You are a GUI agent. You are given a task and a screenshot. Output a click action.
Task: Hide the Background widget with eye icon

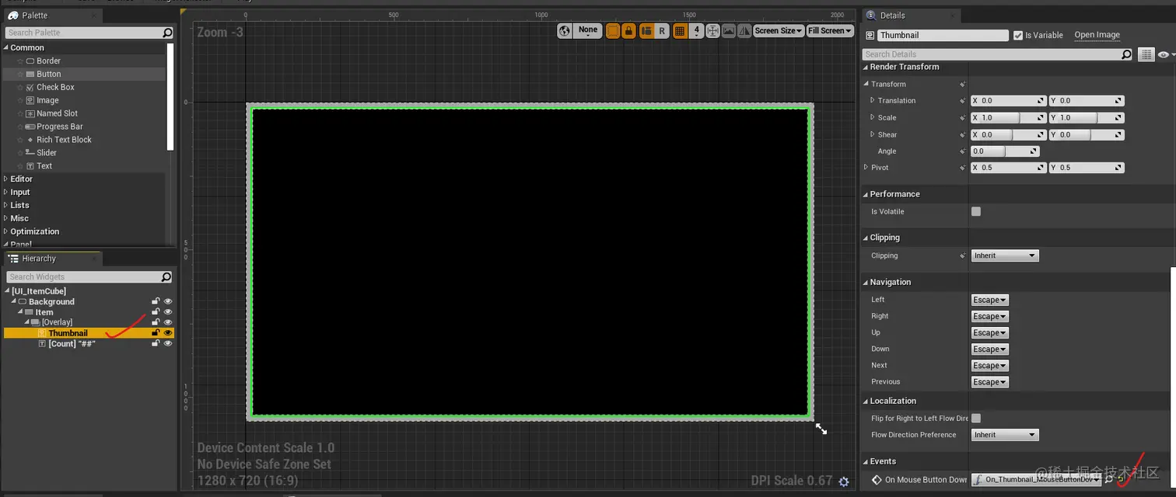[168, 301]
